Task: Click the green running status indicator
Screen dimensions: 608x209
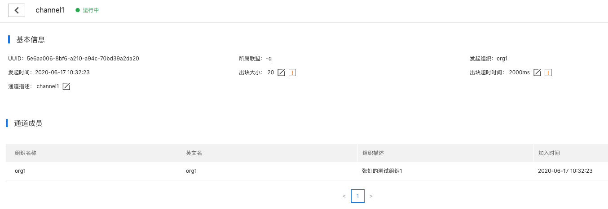Action: [x=87, y=10]
